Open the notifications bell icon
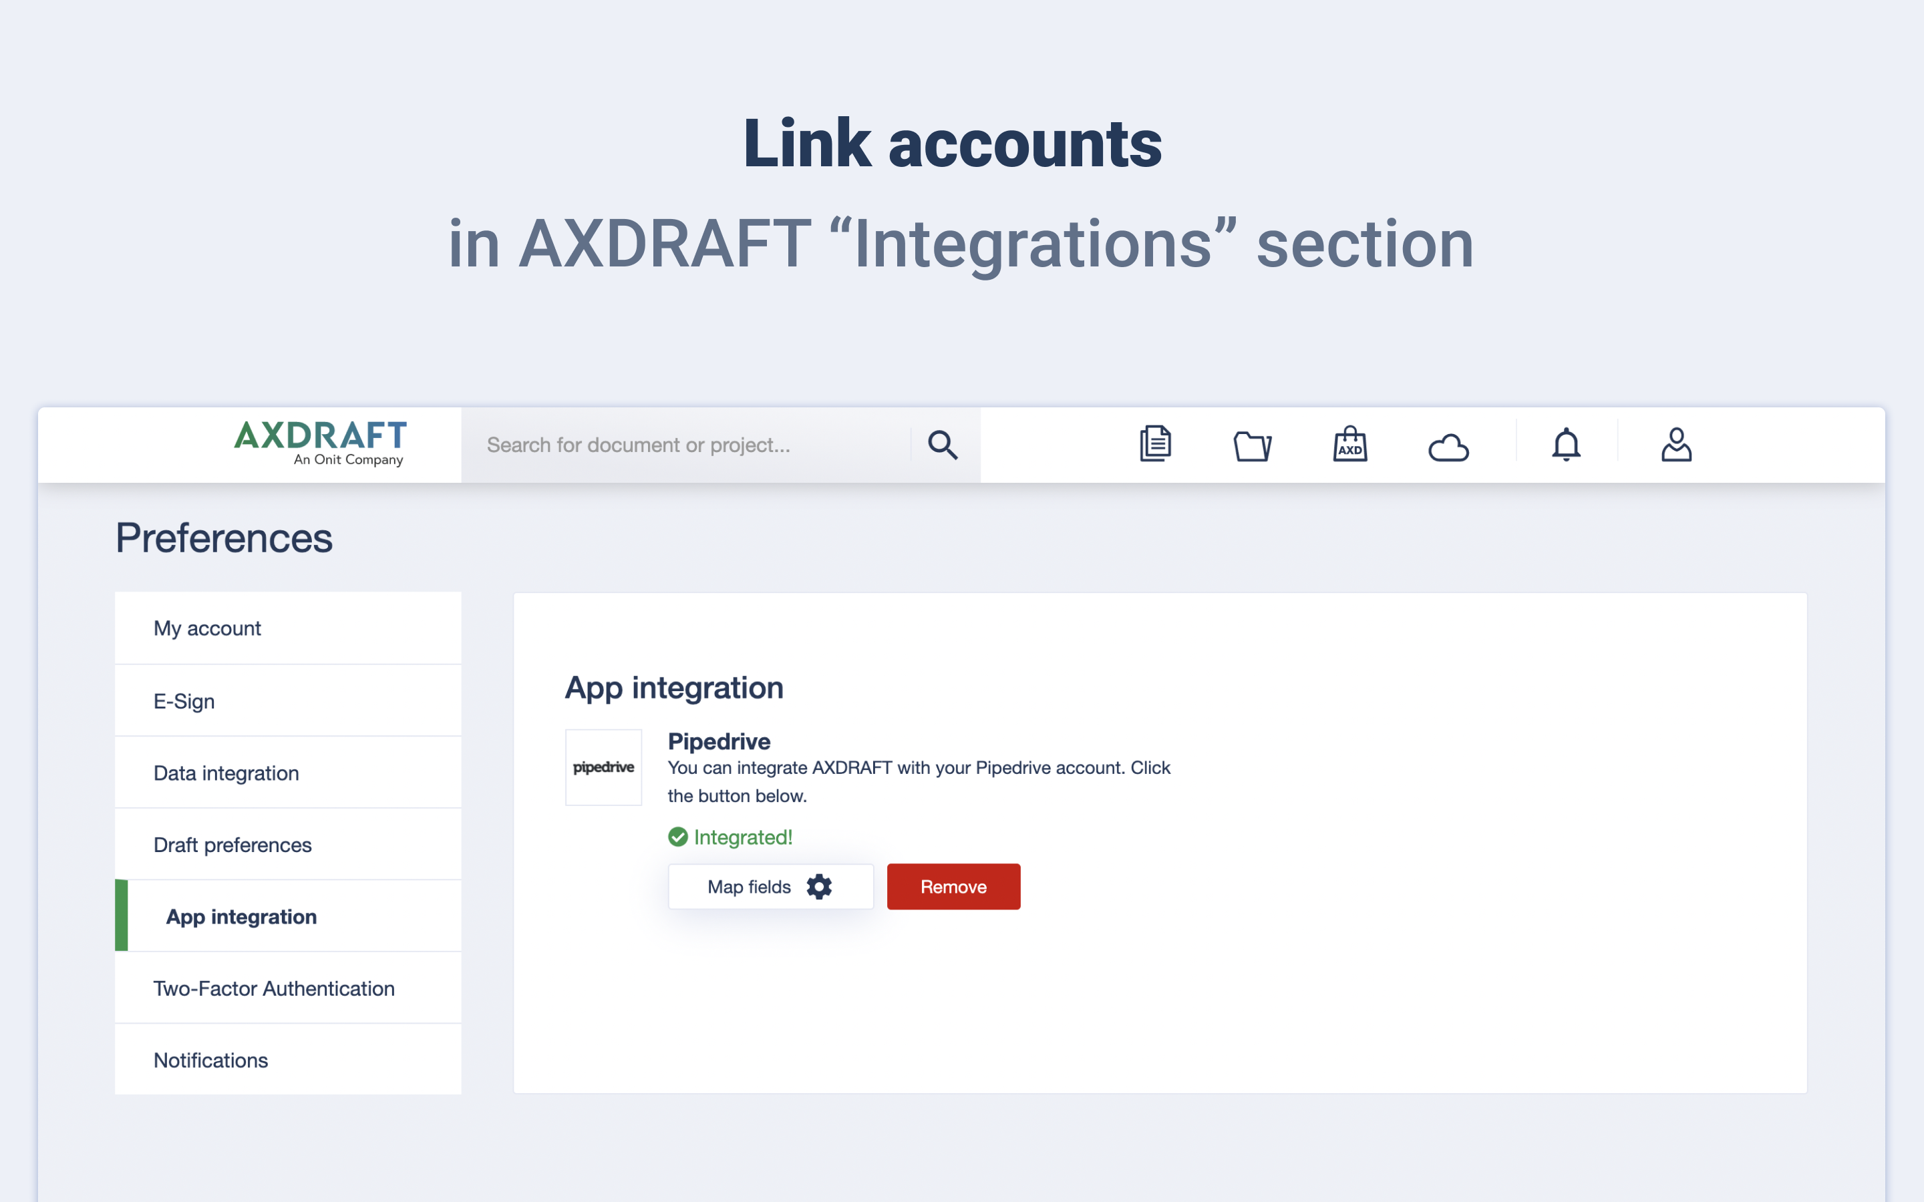The width and height of the screenshot is (1924, 1202). tap(1566, 444)
